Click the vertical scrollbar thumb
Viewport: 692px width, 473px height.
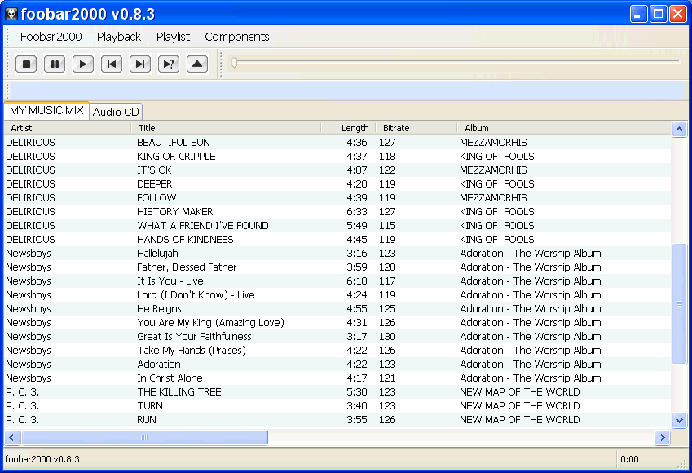679,304
